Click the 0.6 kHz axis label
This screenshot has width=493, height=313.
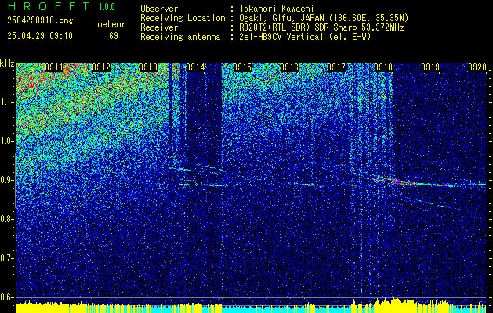click(x=6, y=297)
